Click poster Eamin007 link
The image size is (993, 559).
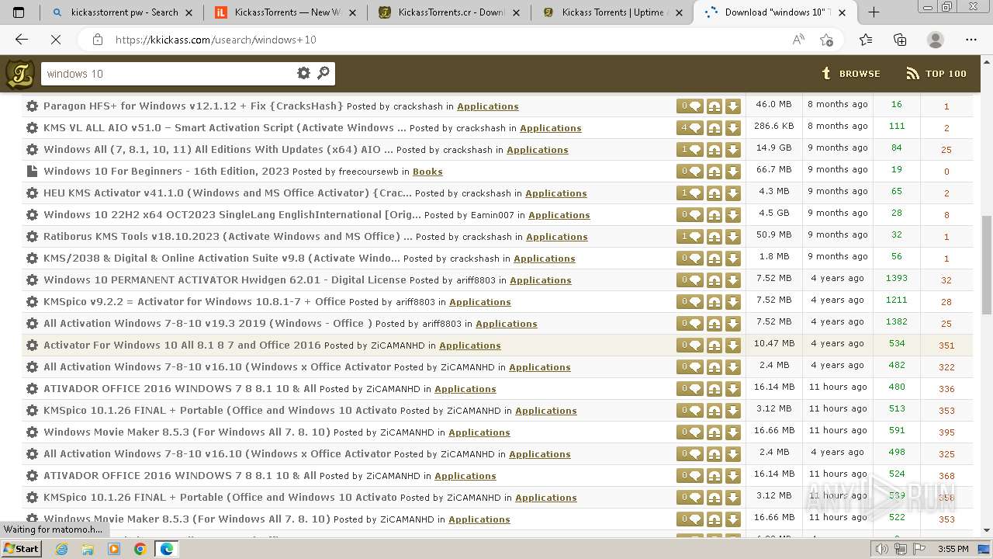[x=491, y=215]
